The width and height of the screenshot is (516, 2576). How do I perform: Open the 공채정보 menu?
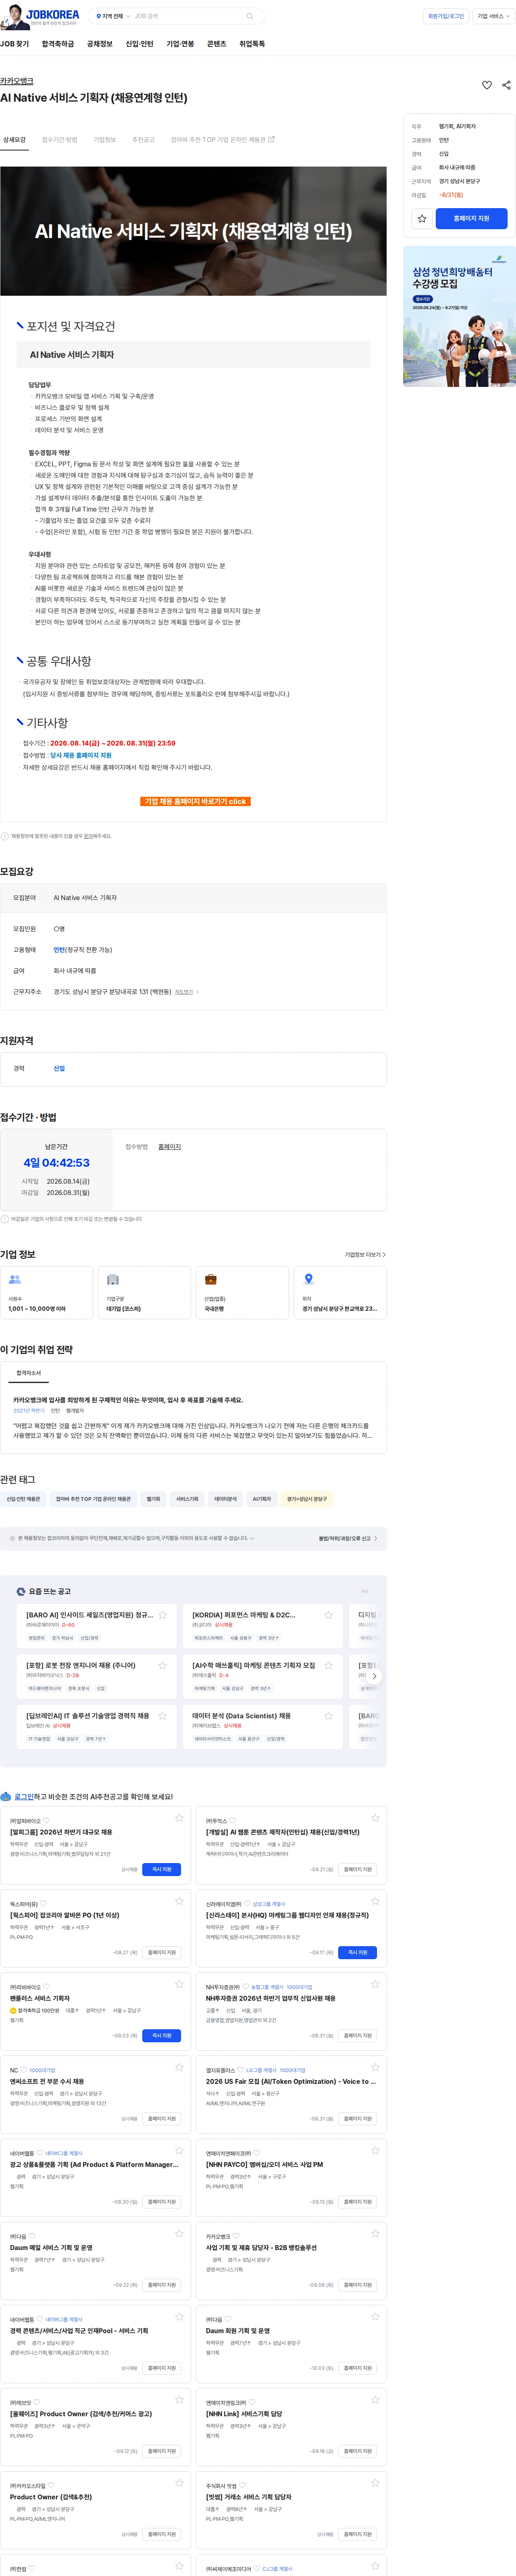tap(100, 44)
